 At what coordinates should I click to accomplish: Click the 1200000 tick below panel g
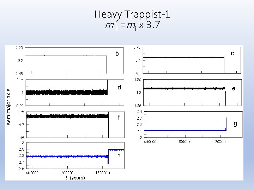click(x=220, y=142)
